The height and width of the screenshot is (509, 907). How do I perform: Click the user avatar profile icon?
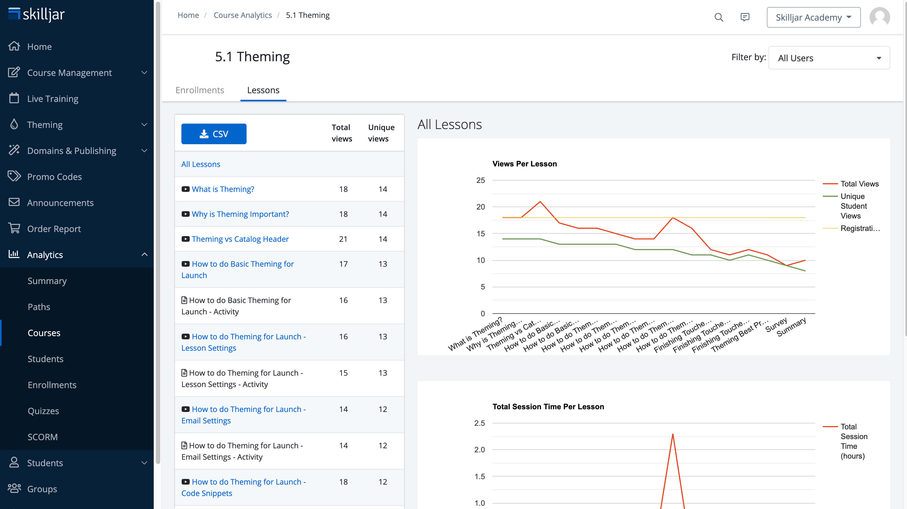click(x=879, y=17)
